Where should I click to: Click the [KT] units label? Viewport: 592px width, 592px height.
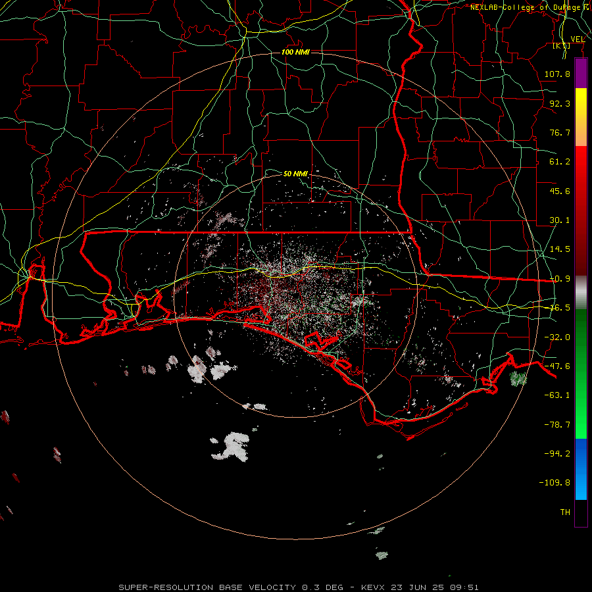pos(562,45)
